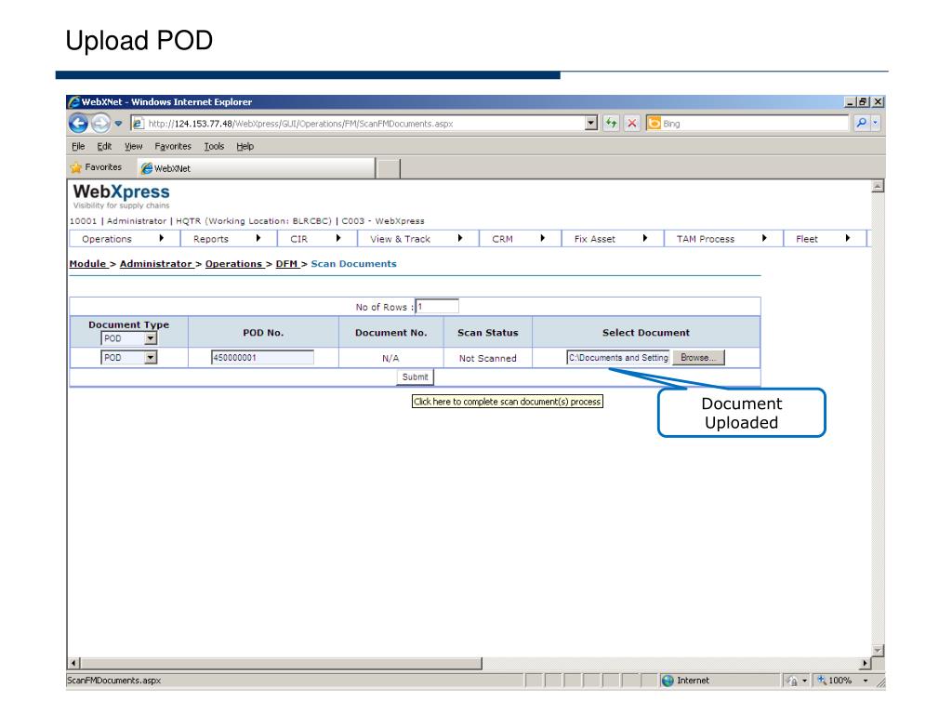This screenshot has height=714, width=952.
Task: Click the Bing search provider icon
Action: [x=654, y=124]
